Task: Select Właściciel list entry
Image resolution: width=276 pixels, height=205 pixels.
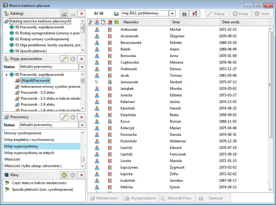Action: [12, 159]
